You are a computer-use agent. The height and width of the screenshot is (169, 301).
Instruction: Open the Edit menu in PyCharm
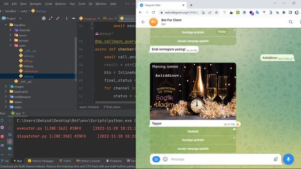pyautogui.click(x=14, y=4)
